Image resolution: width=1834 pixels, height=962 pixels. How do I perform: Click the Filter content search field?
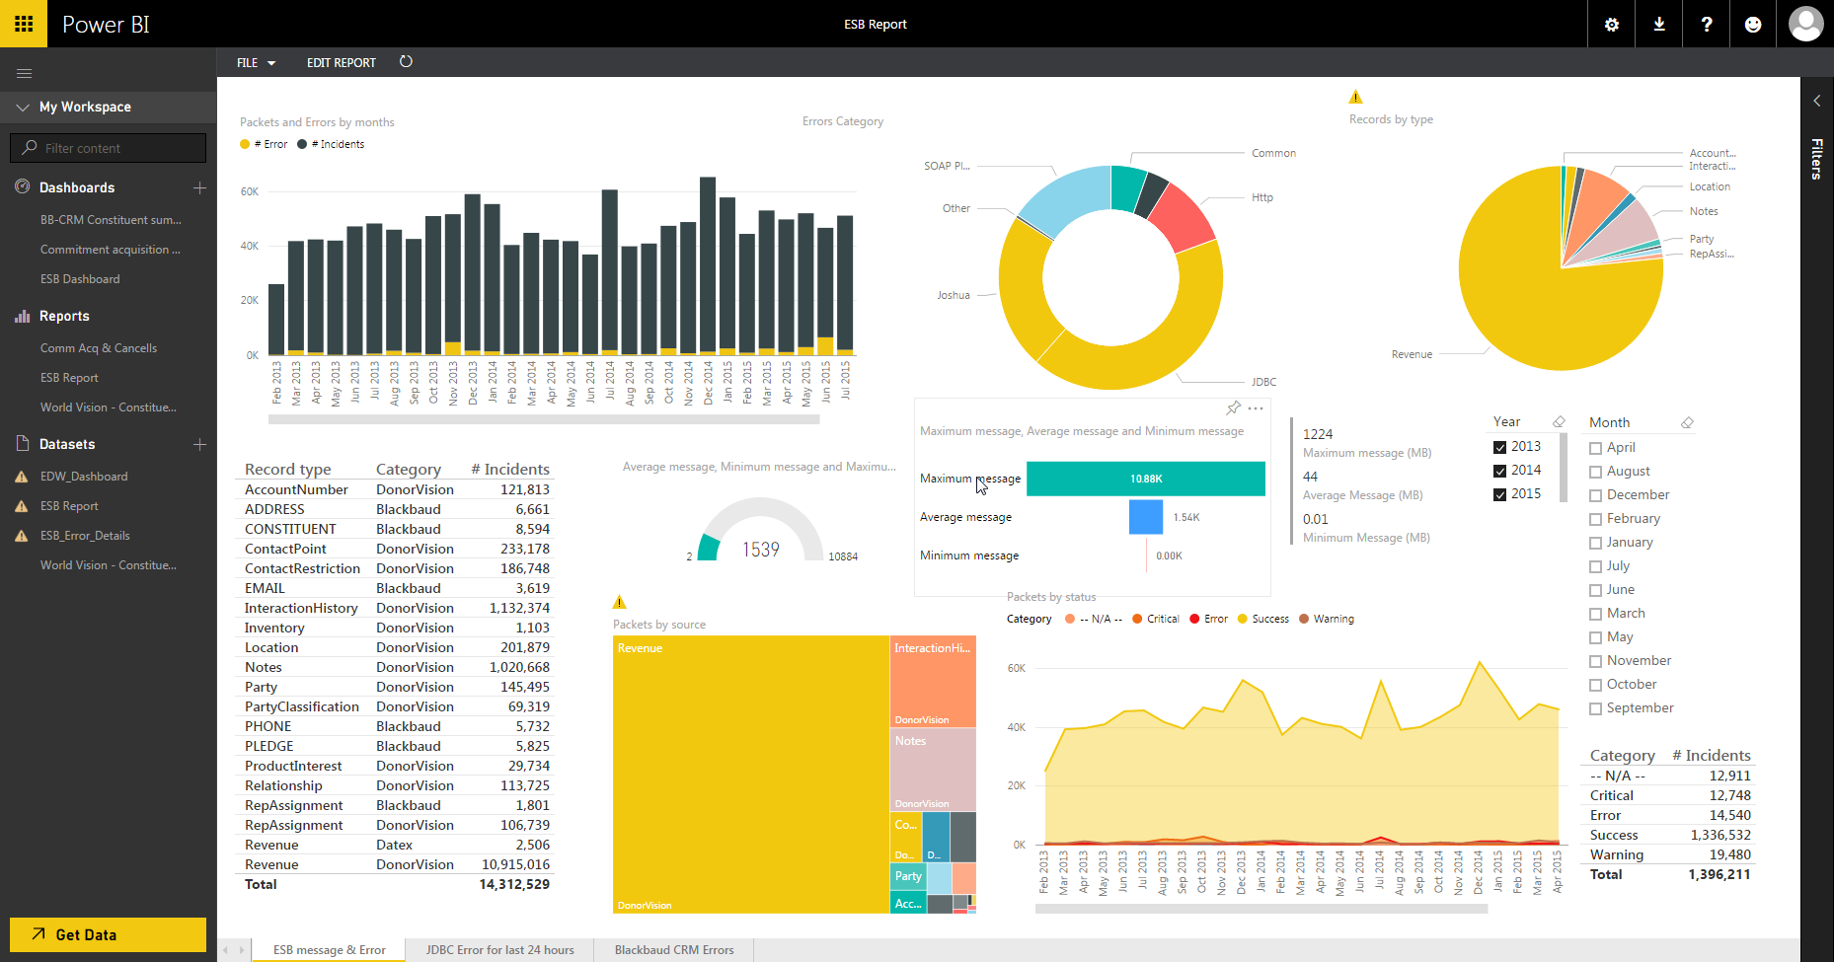tap(109, 148)
